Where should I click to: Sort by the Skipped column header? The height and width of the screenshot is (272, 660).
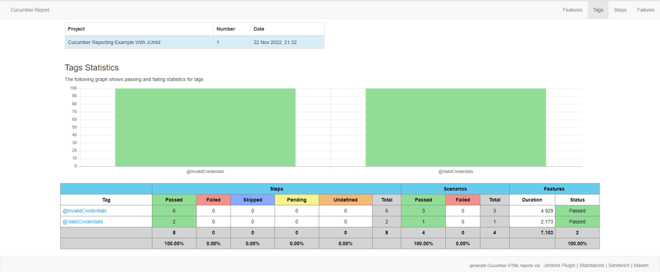pyautogui.click(x=253, y=200)
